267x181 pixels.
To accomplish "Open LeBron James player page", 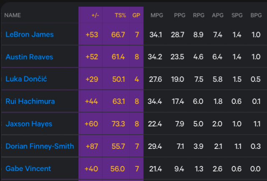I will tap(30, 35).
